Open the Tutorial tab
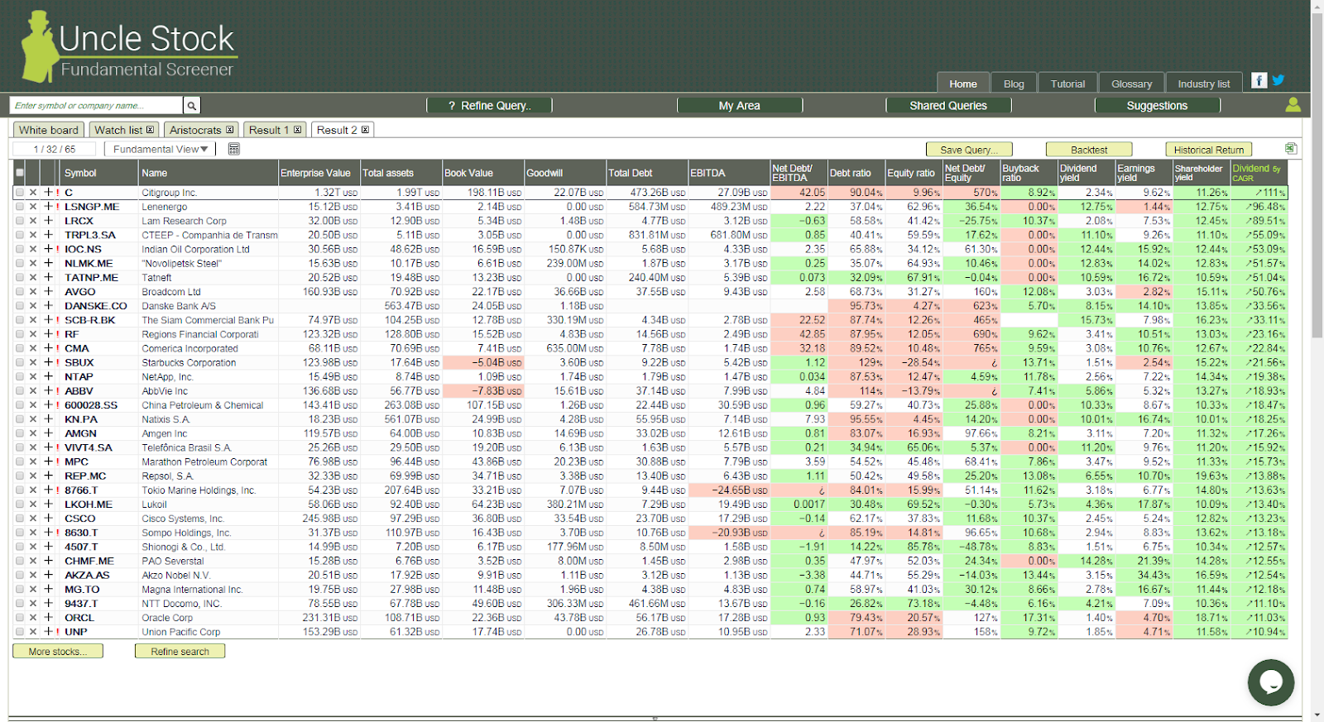 1067,84
